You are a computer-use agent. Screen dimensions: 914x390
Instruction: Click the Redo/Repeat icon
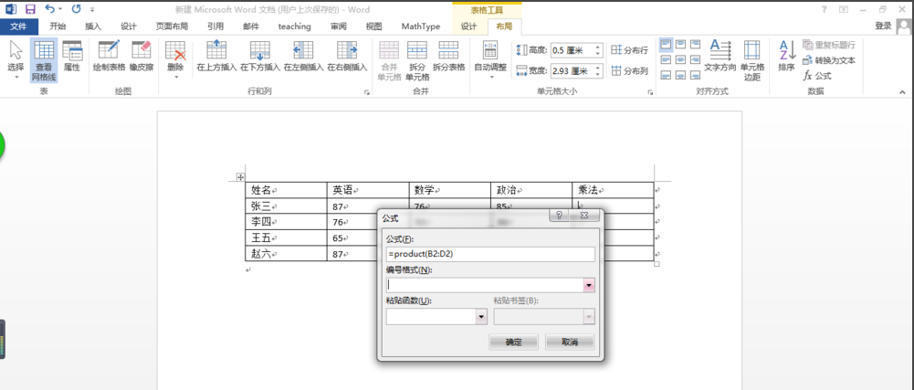77,9
